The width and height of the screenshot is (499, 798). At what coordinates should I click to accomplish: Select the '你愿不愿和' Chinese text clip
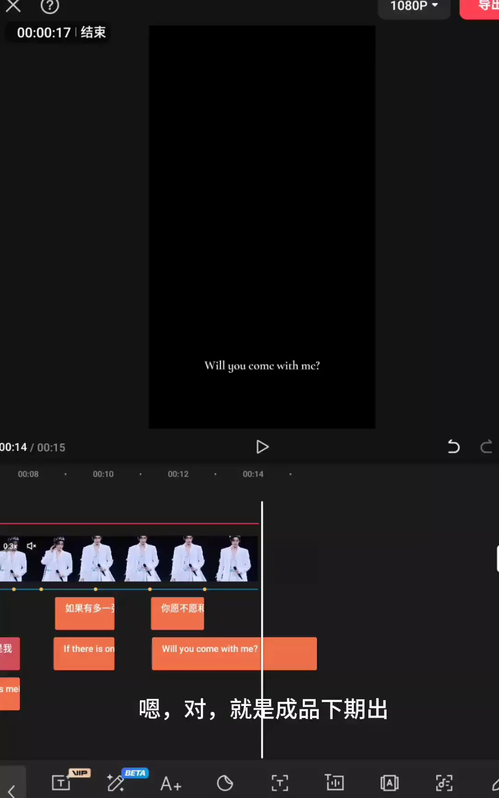(177, 613)
